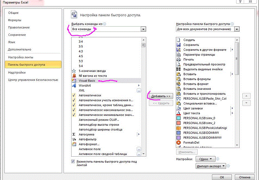Click checkmark next to Автоматически
259x180 pixels.
coord(74,95)
